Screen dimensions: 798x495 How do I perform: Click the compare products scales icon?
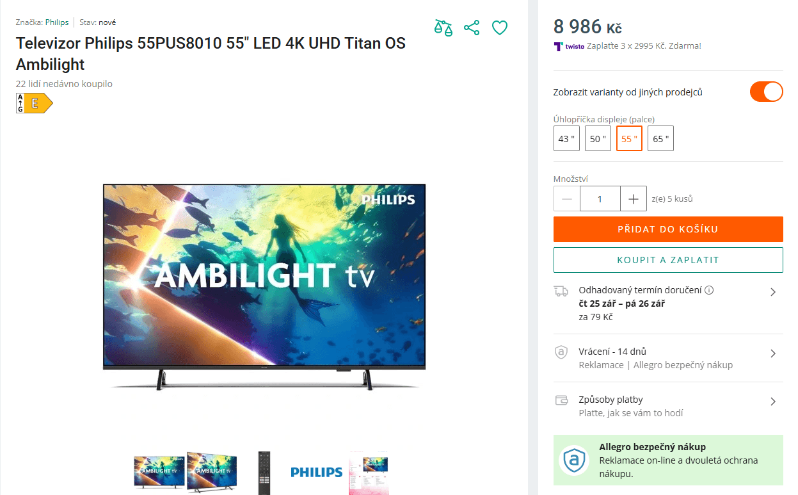click(x=443, y=28)
